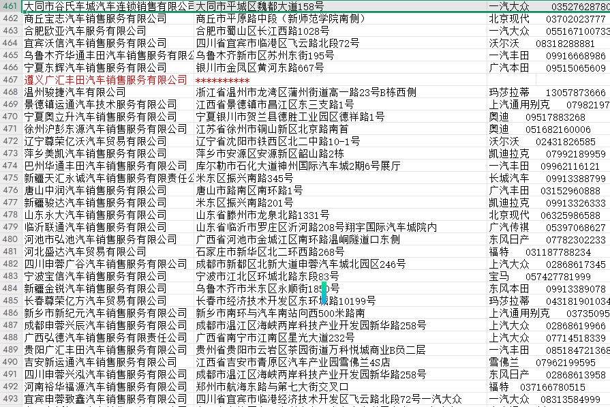
Task: Select cell 四川申蓉广谷汽车销售服务有限公司
Action: pos(108,264)
